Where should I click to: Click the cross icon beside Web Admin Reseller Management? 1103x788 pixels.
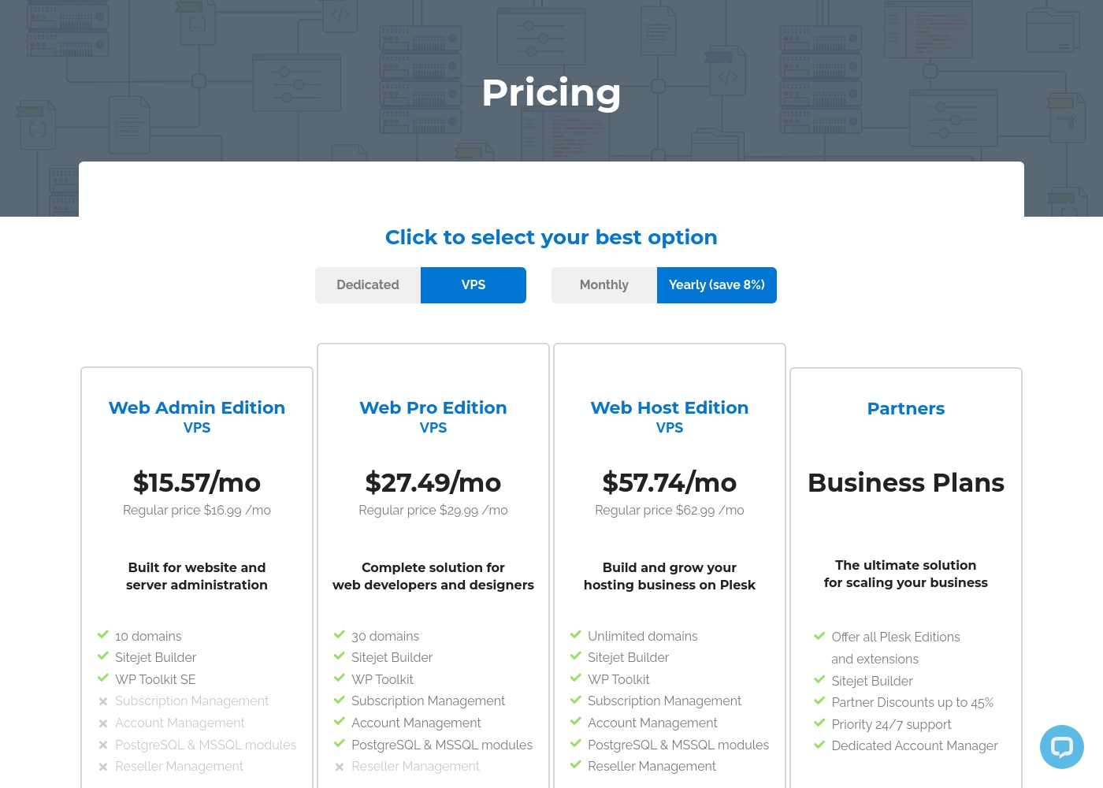(103, 767)
